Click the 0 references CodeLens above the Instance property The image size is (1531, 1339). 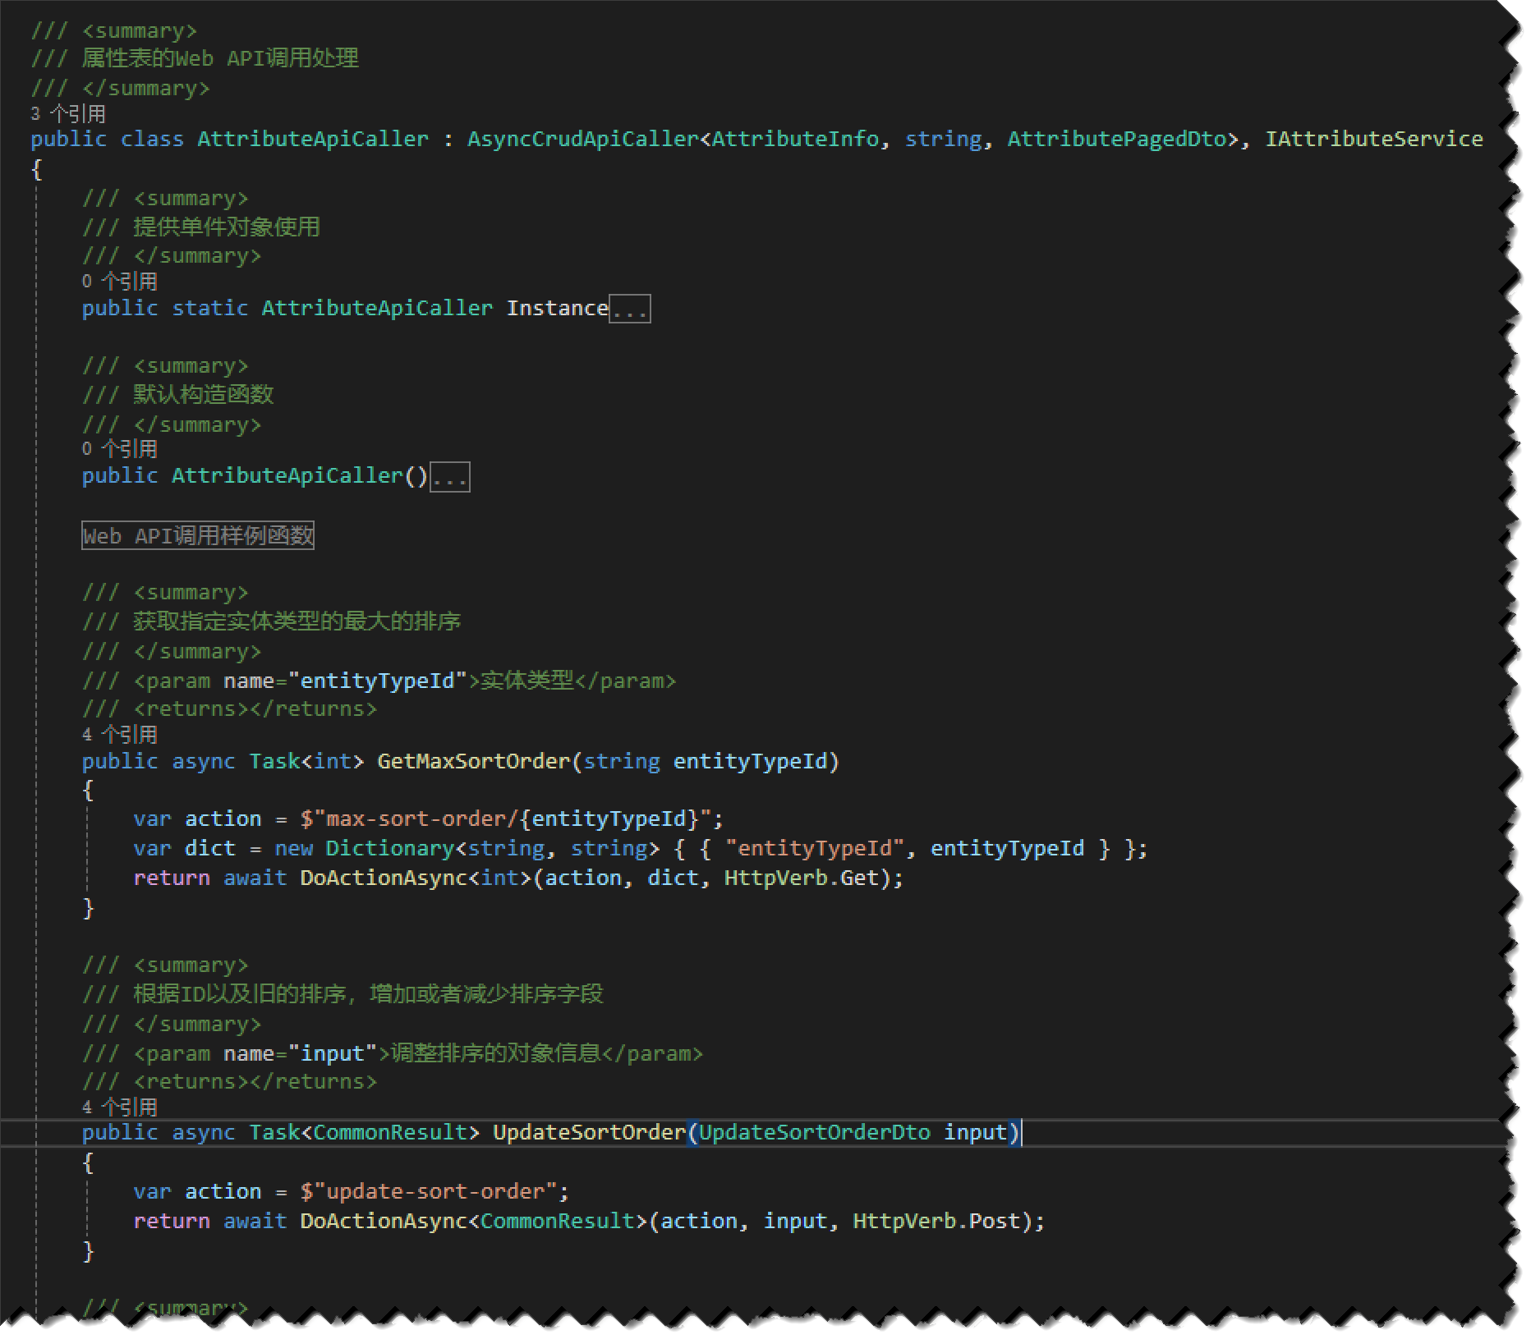(x=119, y=282)
